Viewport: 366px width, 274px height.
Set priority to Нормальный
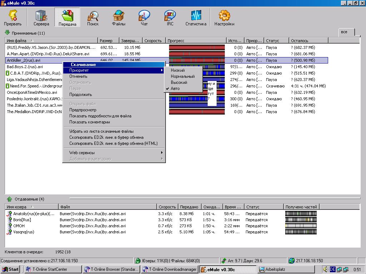point(183,76)
